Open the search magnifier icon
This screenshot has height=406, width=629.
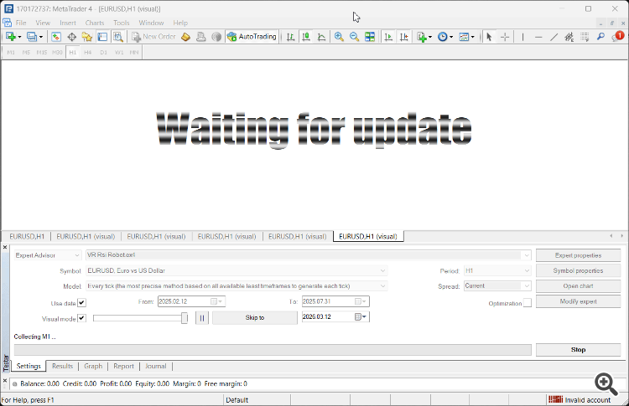pyautogui.click(x=600, y=37)
